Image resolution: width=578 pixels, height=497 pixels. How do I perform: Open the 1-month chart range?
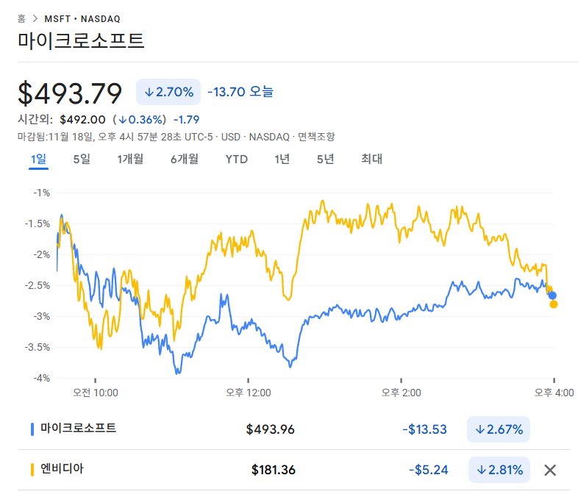pos(130,159)
